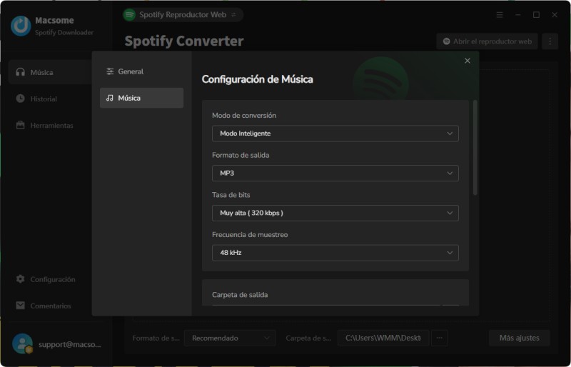Click the C:\Users\WMM\Deskt output path field
This screenshot has height=367, width=571.
point(383,338)
